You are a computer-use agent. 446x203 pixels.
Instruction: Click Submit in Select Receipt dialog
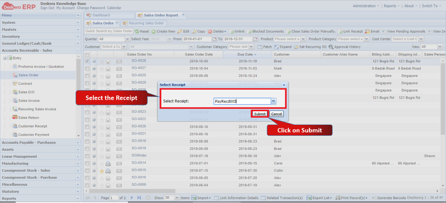260,114
